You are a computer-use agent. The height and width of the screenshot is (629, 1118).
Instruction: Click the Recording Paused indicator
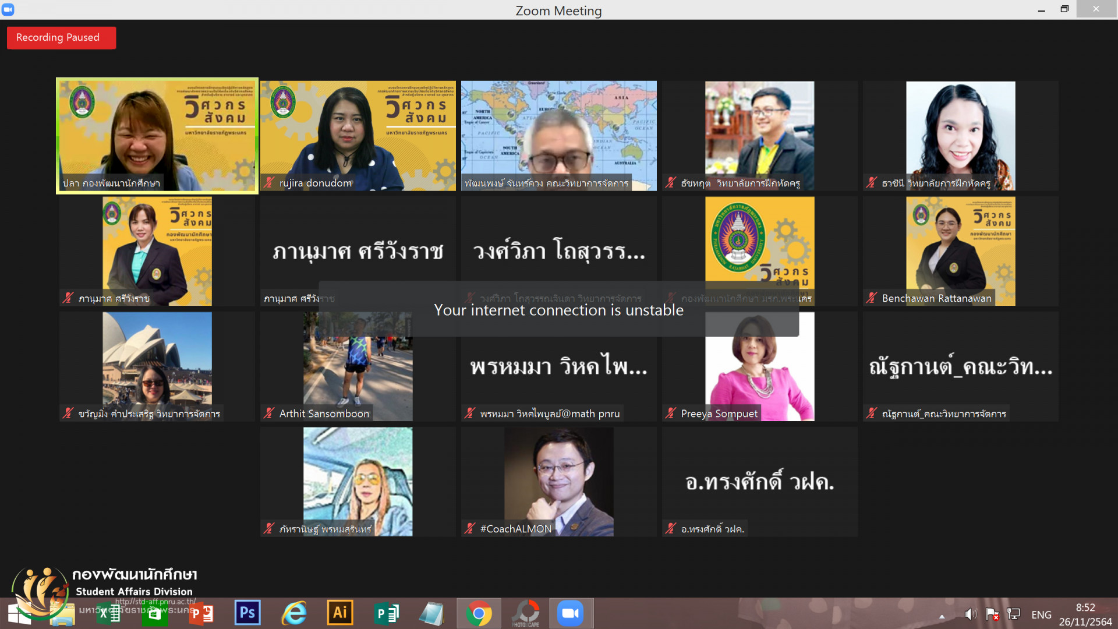(61, 38)
